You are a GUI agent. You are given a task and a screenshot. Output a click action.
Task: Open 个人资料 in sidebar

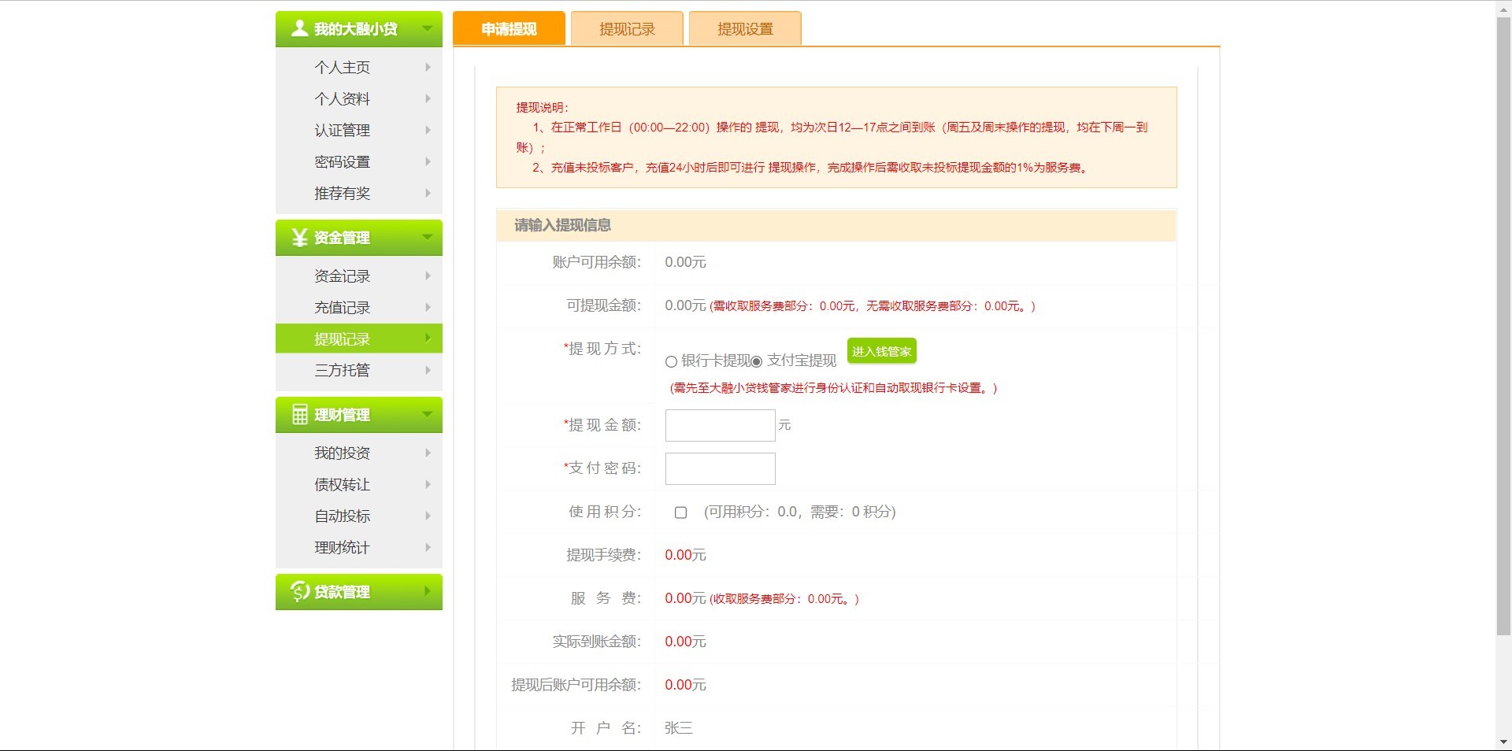342,98
